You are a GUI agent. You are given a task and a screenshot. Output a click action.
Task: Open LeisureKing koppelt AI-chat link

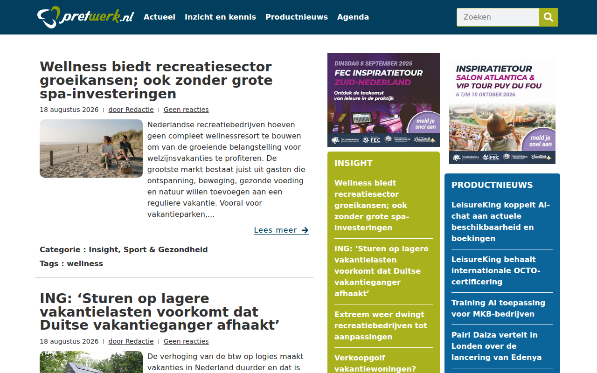(501, 221)
